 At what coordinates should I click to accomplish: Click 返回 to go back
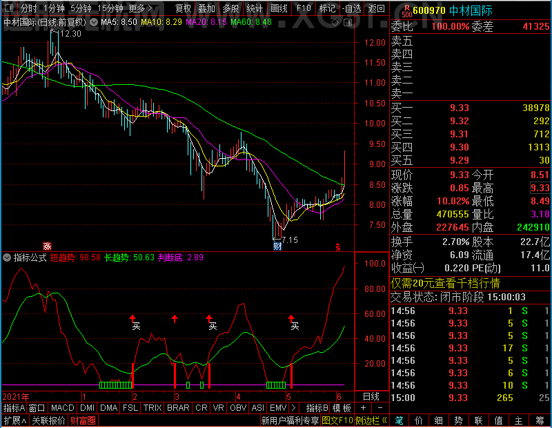(376, 8)
